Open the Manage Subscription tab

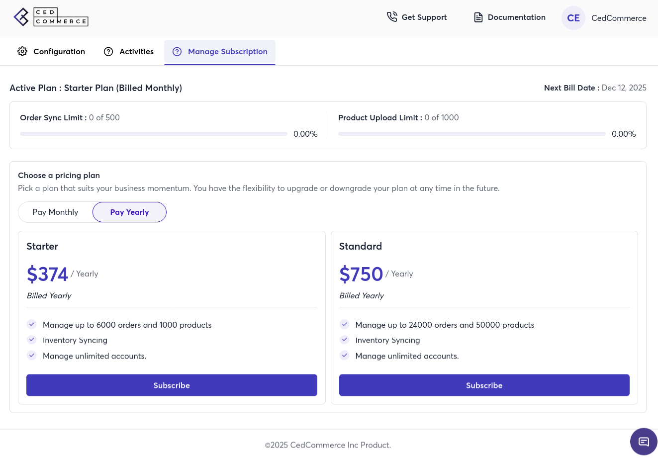click(227, 52)
